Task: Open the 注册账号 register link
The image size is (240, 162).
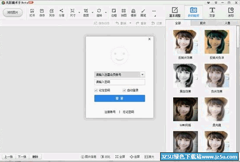Action: [x=110, y=112]
